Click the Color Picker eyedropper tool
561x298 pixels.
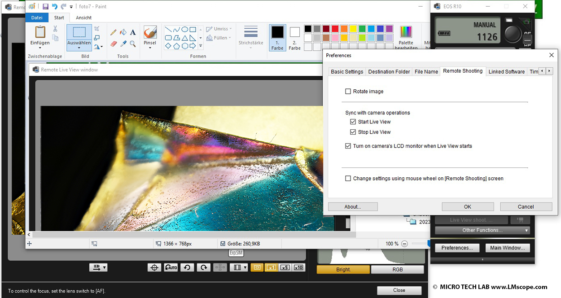pyautogui.click(x=123, y=44)
